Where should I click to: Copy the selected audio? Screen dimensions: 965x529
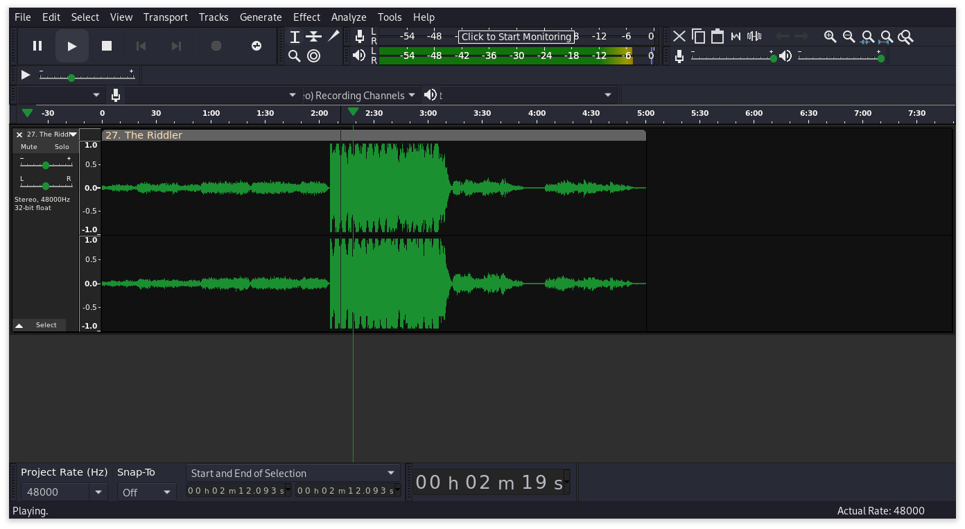pyautogui.click(x=698, y=36)
